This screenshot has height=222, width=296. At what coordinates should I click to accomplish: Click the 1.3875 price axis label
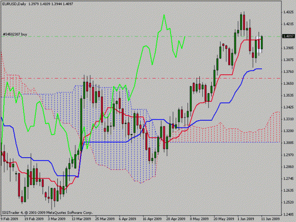click(288, 60)
